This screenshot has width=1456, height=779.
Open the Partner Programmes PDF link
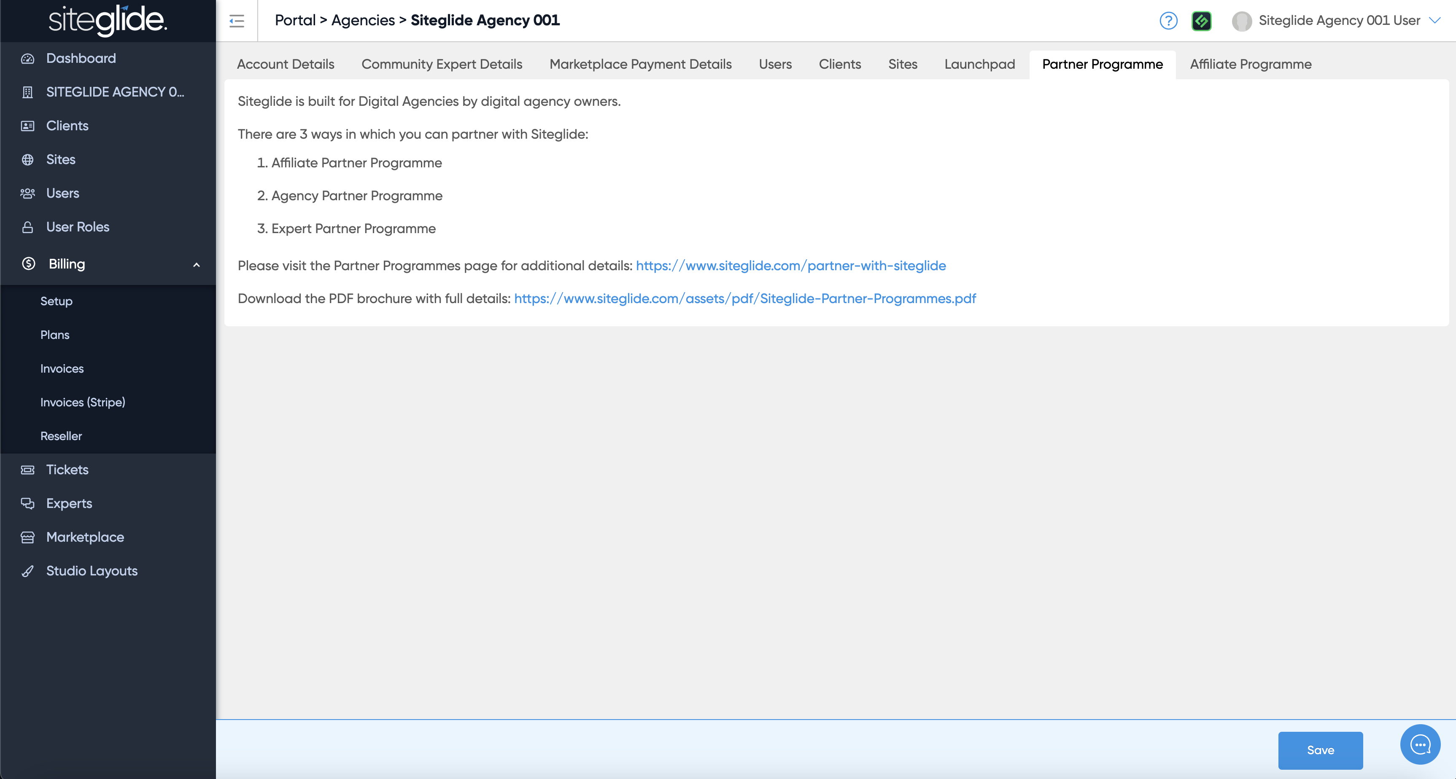tap(744, 299)
